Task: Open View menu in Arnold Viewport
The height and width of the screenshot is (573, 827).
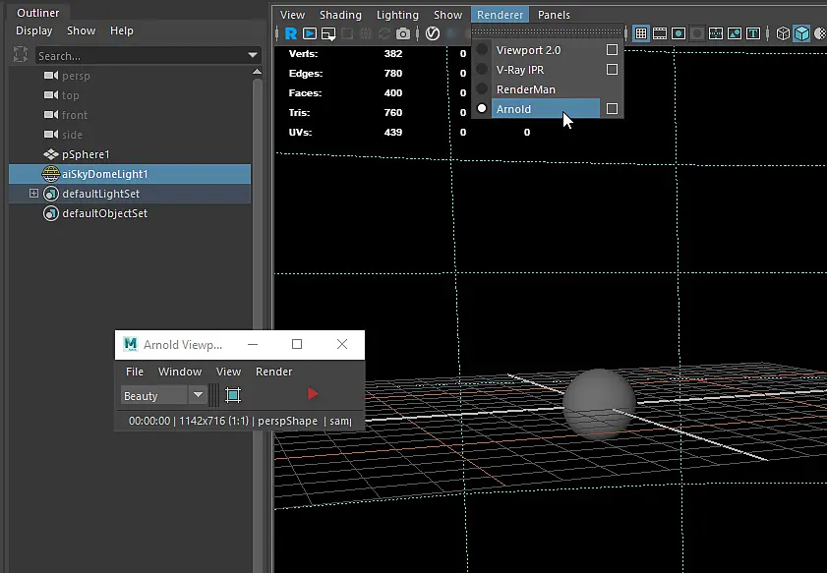Action: click(228, 372)
